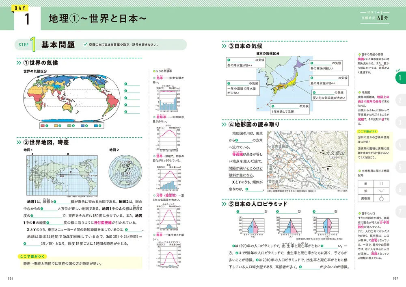The height and width of the screenshot is (287, 406).
Task: Click the green STEP 1 badge
Action: [26, 45]
